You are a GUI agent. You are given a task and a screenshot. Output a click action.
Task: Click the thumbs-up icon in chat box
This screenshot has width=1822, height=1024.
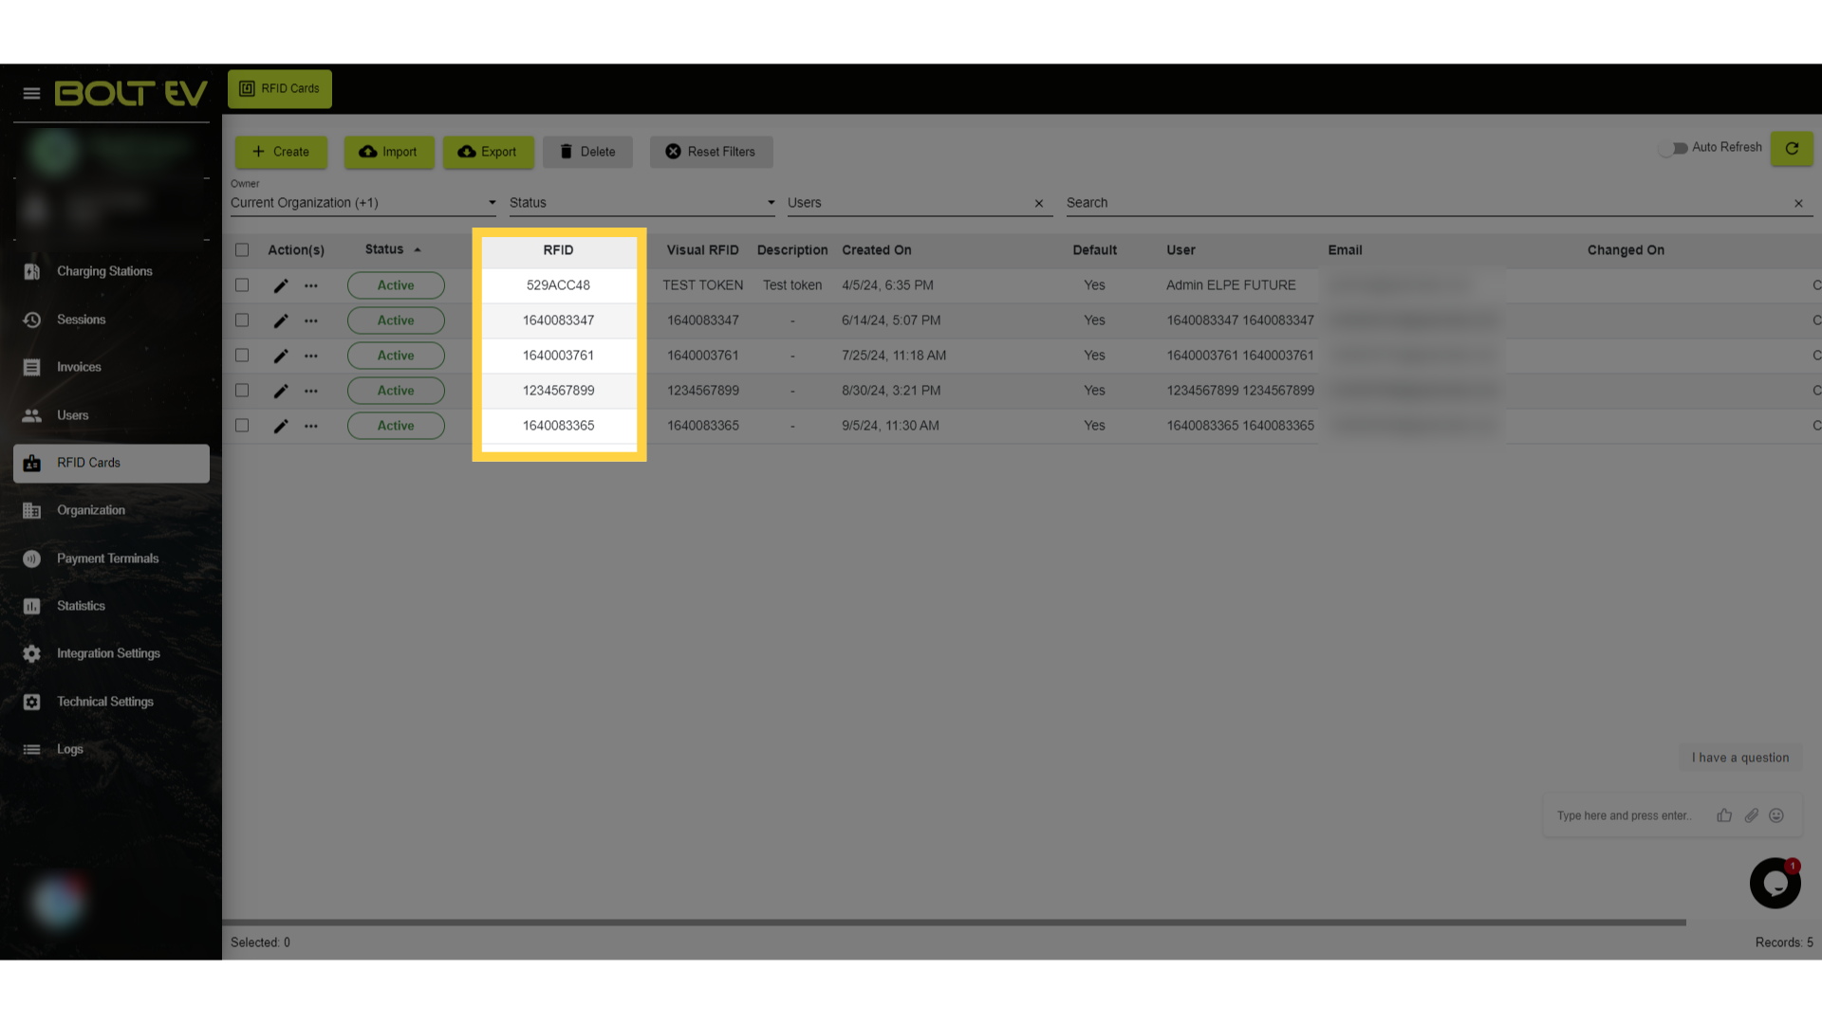click(x=1724, y=815)
